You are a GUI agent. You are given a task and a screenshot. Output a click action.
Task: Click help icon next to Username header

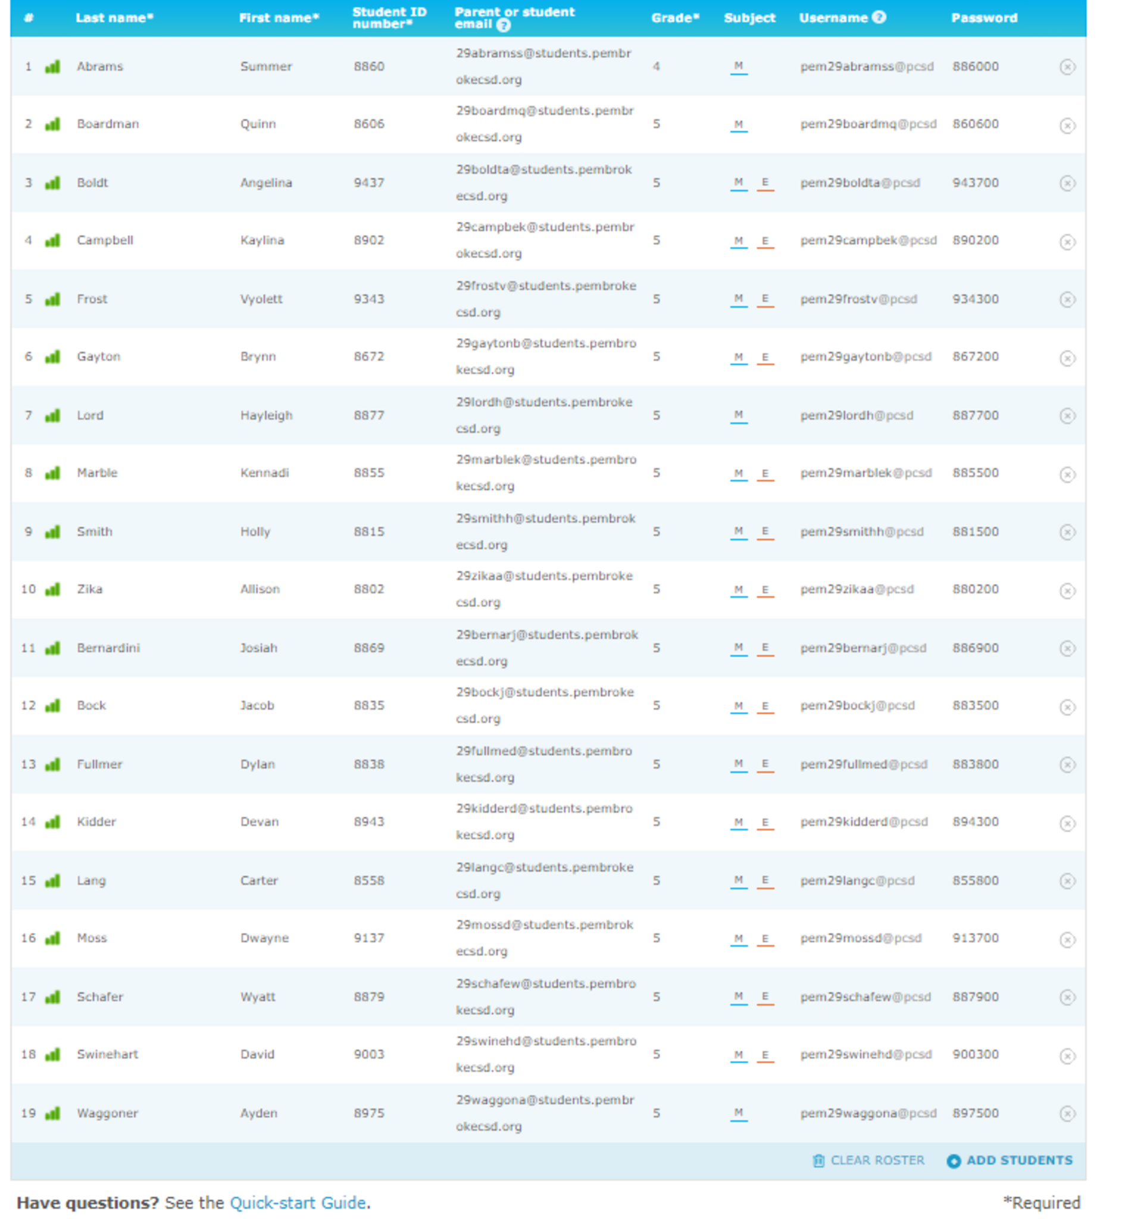point(879,17)
